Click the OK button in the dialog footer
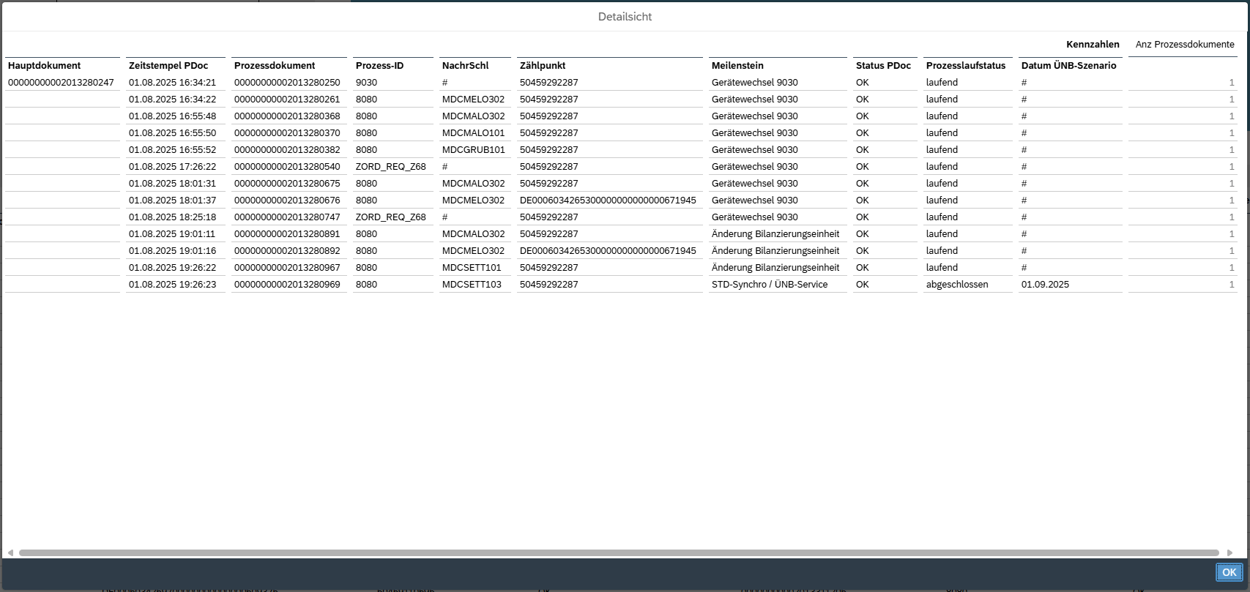The width and height of the screenshot is (1250, 592). click(x=1229, y=572)
